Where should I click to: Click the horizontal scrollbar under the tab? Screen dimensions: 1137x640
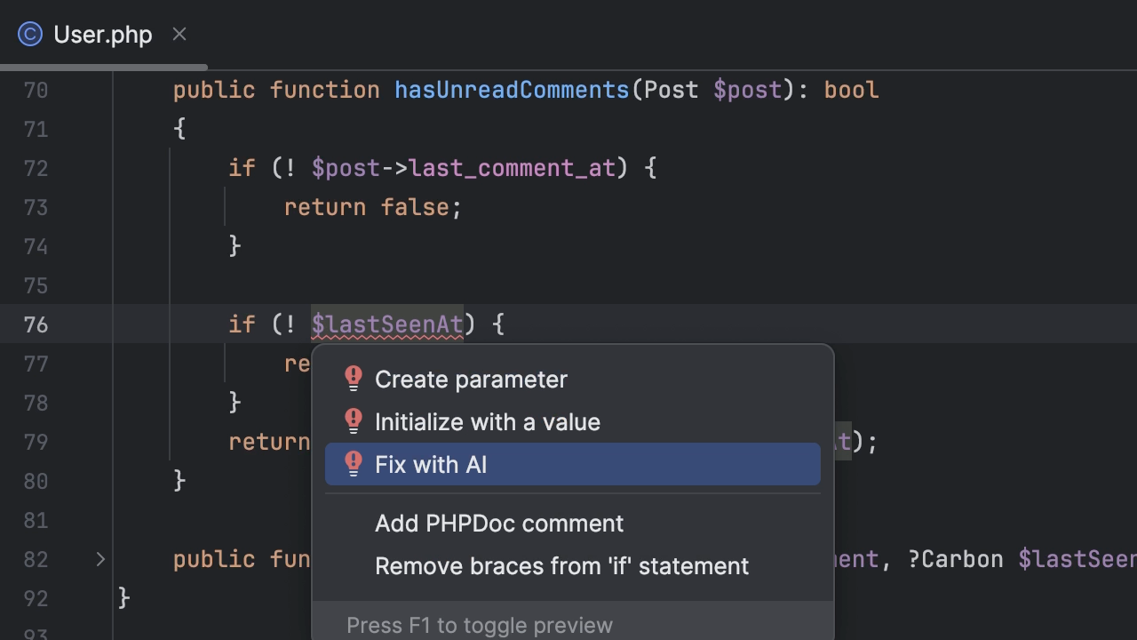(104, 67)
